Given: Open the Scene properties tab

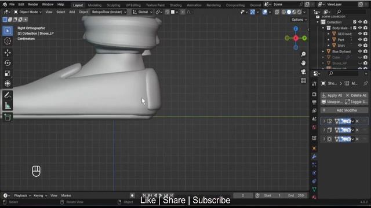Looking at the screenshot, I should coord(314,119).
